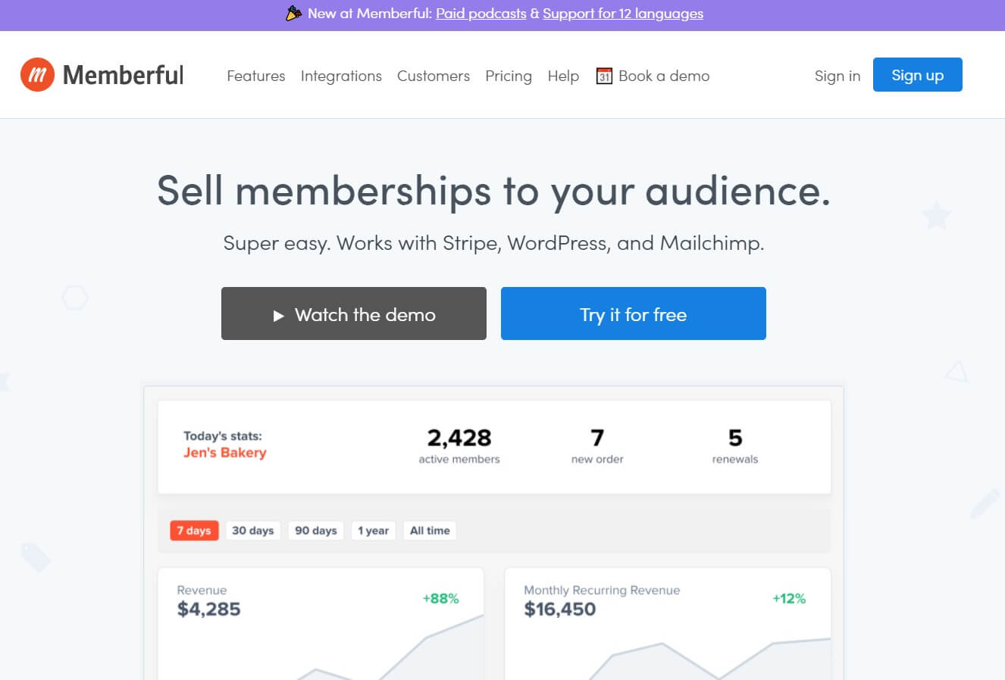
Task: Open the Pricing page
Action: 509,76
